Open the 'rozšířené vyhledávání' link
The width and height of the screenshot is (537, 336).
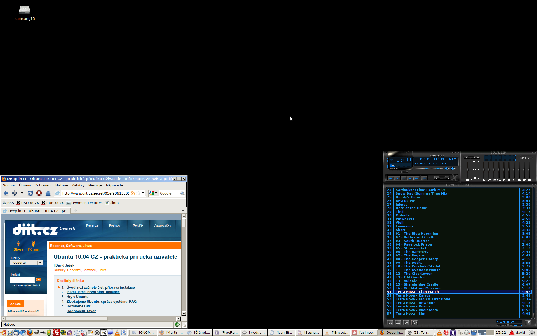point(25,286)
